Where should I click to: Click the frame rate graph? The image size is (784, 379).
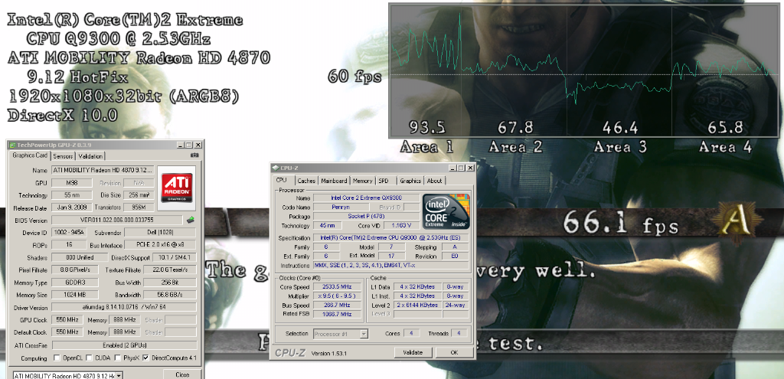(584, 70)
